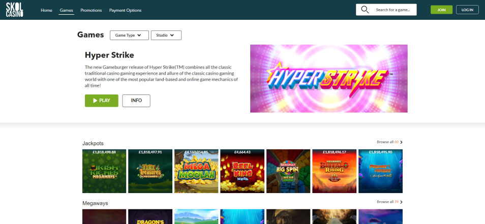485x224 pixels.
Task: Open the Monopoly Big Spin game
Action: click(x=288, y=171)
